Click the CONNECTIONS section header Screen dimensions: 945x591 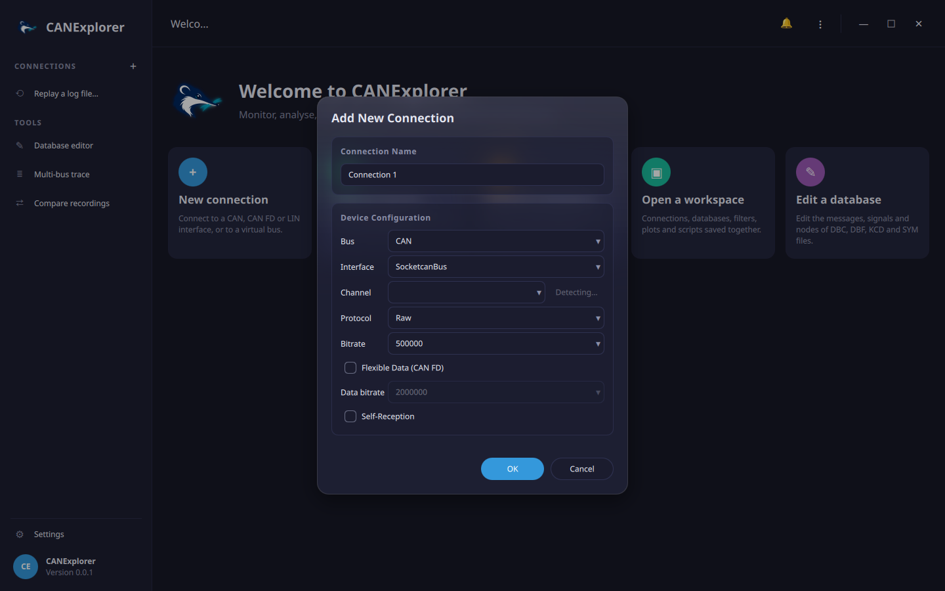tap(45, 66)
